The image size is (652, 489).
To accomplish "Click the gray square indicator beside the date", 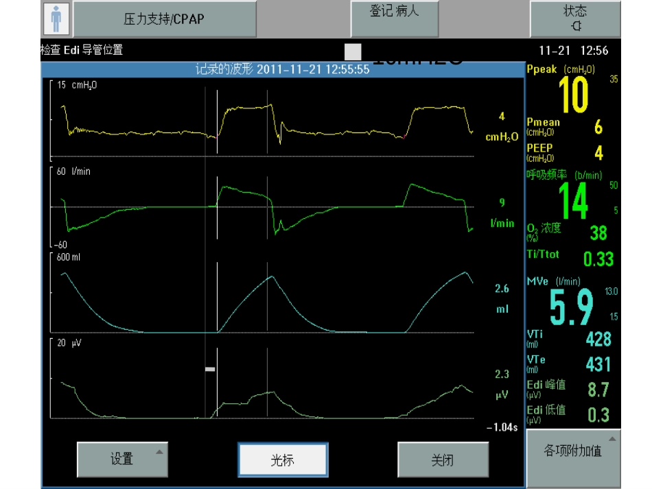I will coord(353,52).
